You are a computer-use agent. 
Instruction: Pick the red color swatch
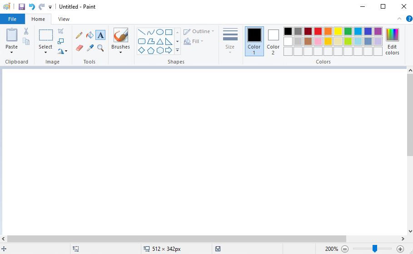(318, 31)
